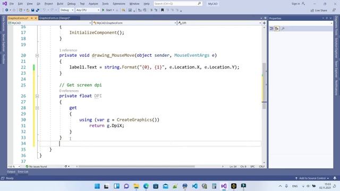The width and height of the screenshot is (340, 191).
Task: Click the uncomment selection toolbar icon
Action: 156,10
